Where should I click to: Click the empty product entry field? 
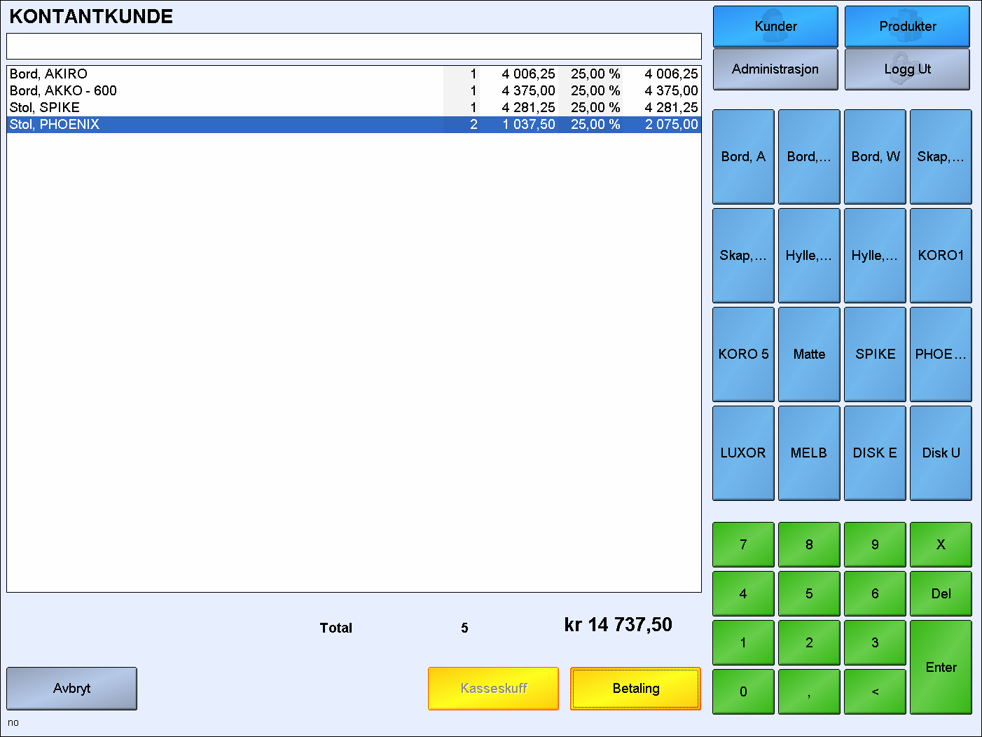pyautogui.click(x=354, y=46)
